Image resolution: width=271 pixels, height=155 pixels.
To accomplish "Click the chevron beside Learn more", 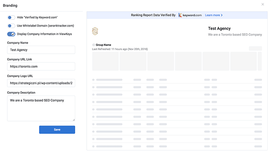I will (221, 15).
